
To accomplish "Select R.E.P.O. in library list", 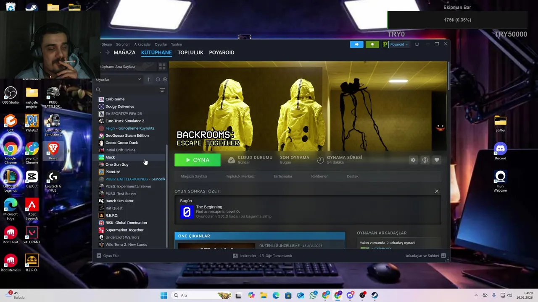I will (132, 215).
